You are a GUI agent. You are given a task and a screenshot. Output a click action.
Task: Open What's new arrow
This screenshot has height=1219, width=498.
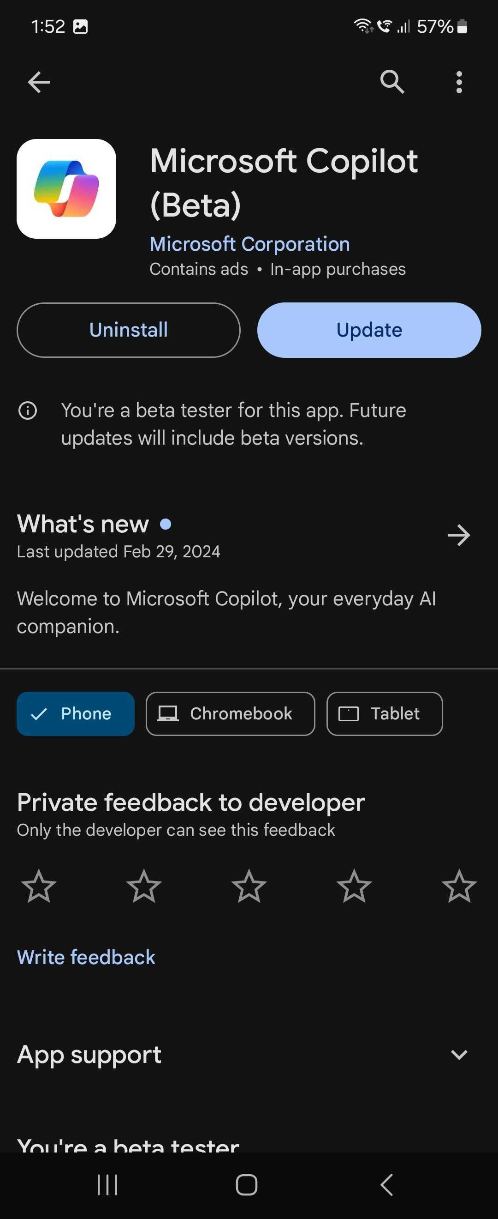pos(459,535)
